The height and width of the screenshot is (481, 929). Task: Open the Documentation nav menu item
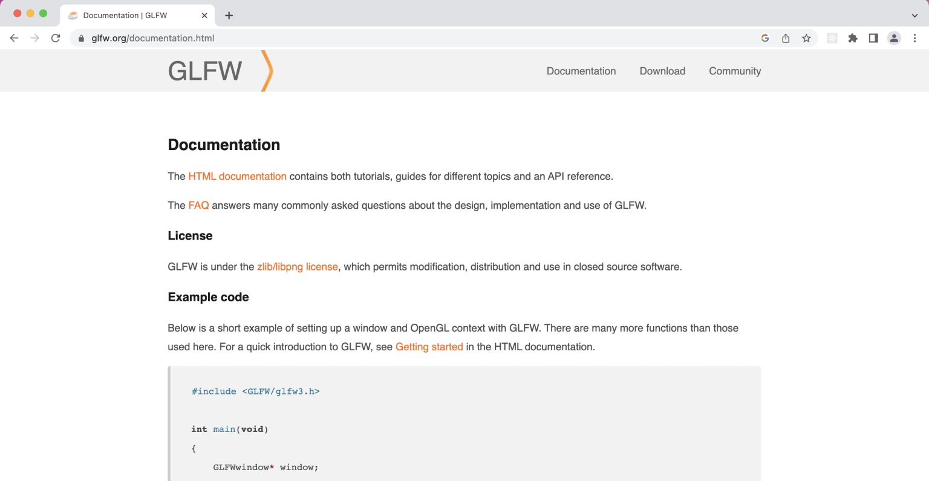581,71
